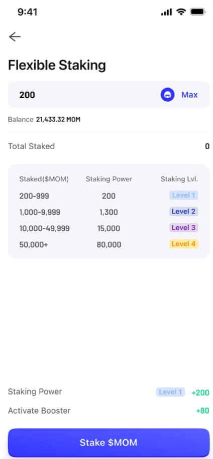Select the Level 2 badge
The image size is (213, 459).
click(x=183, y=211)
